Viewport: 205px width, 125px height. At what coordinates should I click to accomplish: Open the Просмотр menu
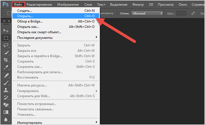click(166, 5)
